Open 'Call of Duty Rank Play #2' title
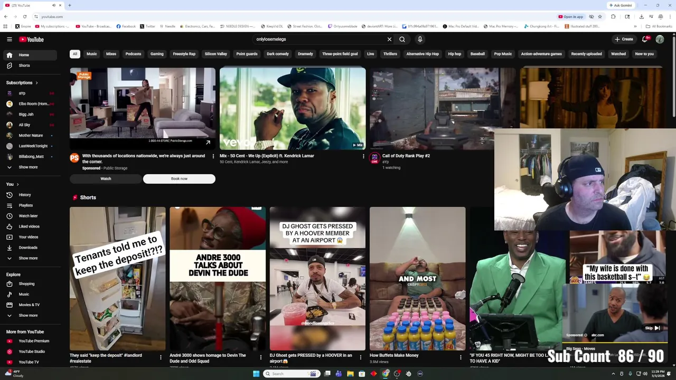Screen dimensions: 676x380 tap(406, 156)
